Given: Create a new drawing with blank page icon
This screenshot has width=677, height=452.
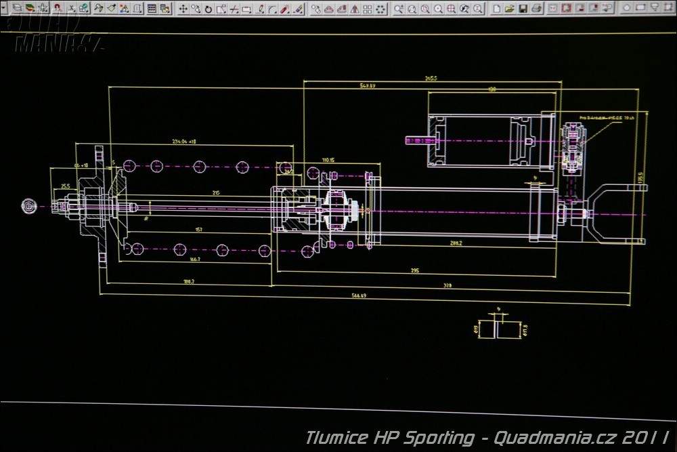Looking at the screenshot, I should pyautogui.click(x=496, y=8).
